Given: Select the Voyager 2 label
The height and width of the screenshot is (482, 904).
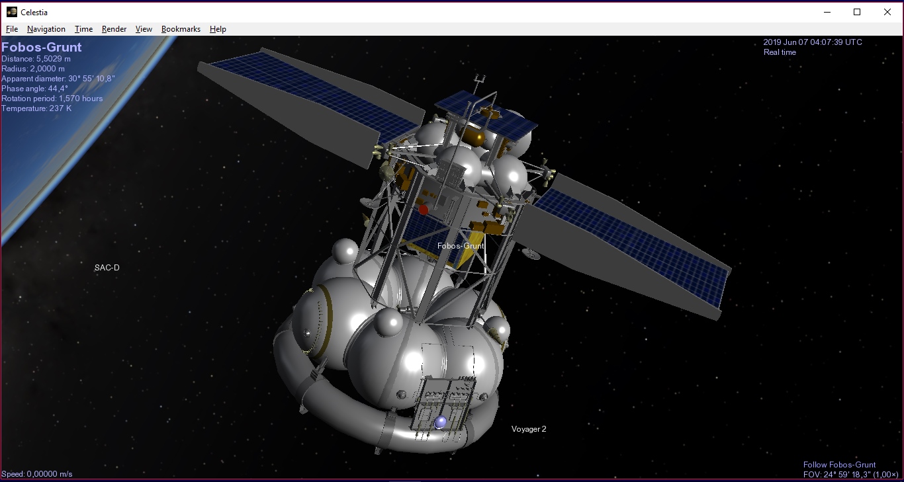Looking at the screenshot, I should tap(529, 429).
